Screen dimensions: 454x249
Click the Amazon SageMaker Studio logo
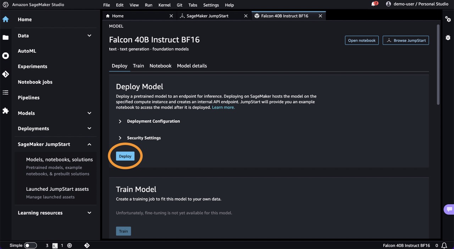click(x=5, y=5)
